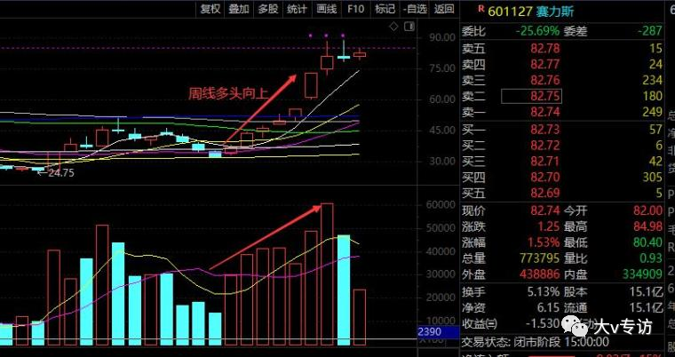Select stock code 601127

point(510,12)
